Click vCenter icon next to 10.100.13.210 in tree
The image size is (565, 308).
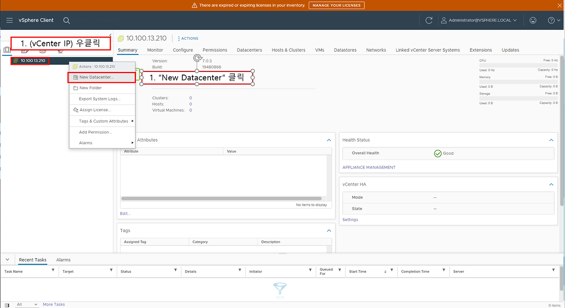(15, 60)
